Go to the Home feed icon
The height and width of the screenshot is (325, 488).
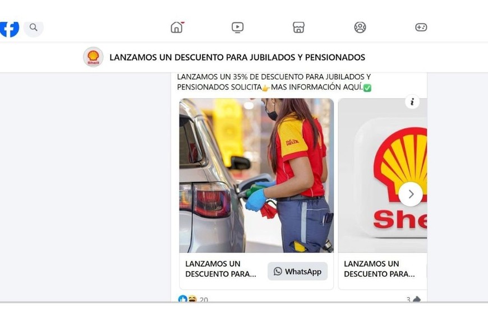pos(177,27)
